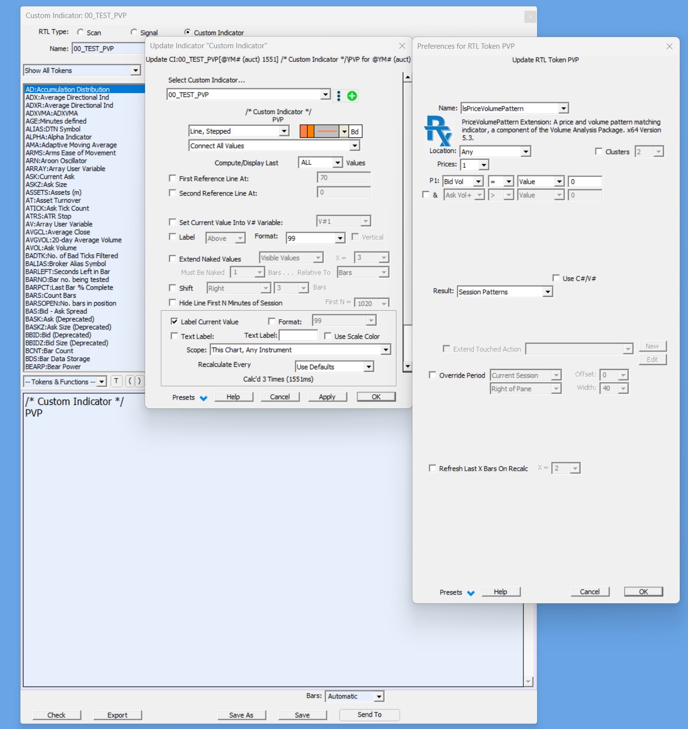
Task: Expand the Line, Stepped style dropdown
Action: click(284, 132)
